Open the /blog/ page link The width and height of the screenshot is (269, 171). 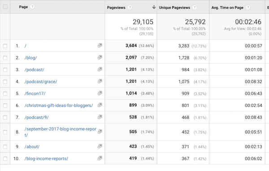30,58
